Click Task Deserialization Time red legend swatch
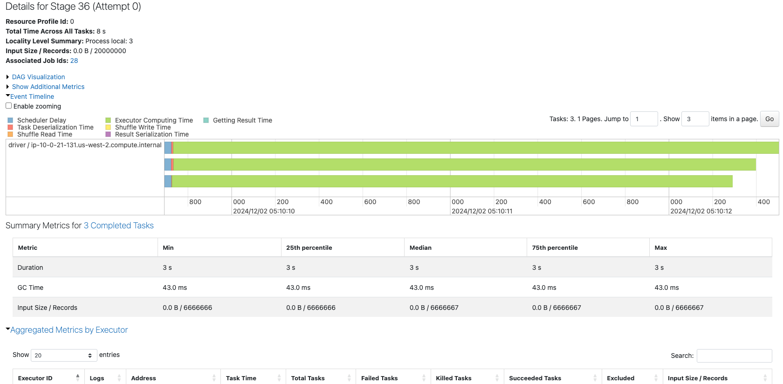Viewport: 783px width, 384px height. [x=10, y=127]
